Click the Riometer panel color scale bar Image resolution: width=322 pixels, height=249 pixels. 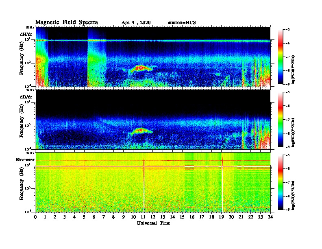click(281, 182)
